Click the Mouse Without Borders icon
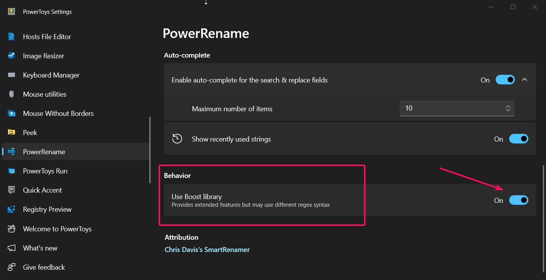 coord(12,114)
